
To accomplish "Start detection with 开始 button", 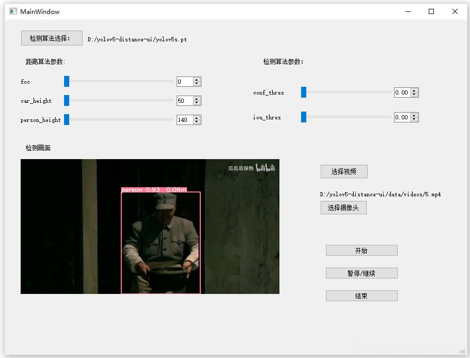I will (x=362, y=251).
